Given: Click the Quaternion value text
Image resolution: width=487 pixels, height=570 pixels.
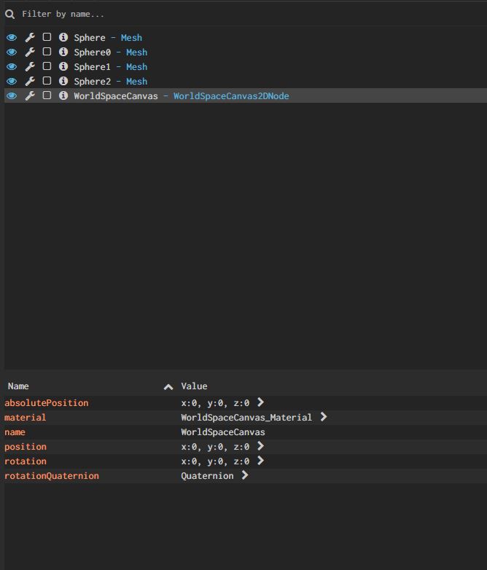Looking at the screenshot, I should 207,475.
